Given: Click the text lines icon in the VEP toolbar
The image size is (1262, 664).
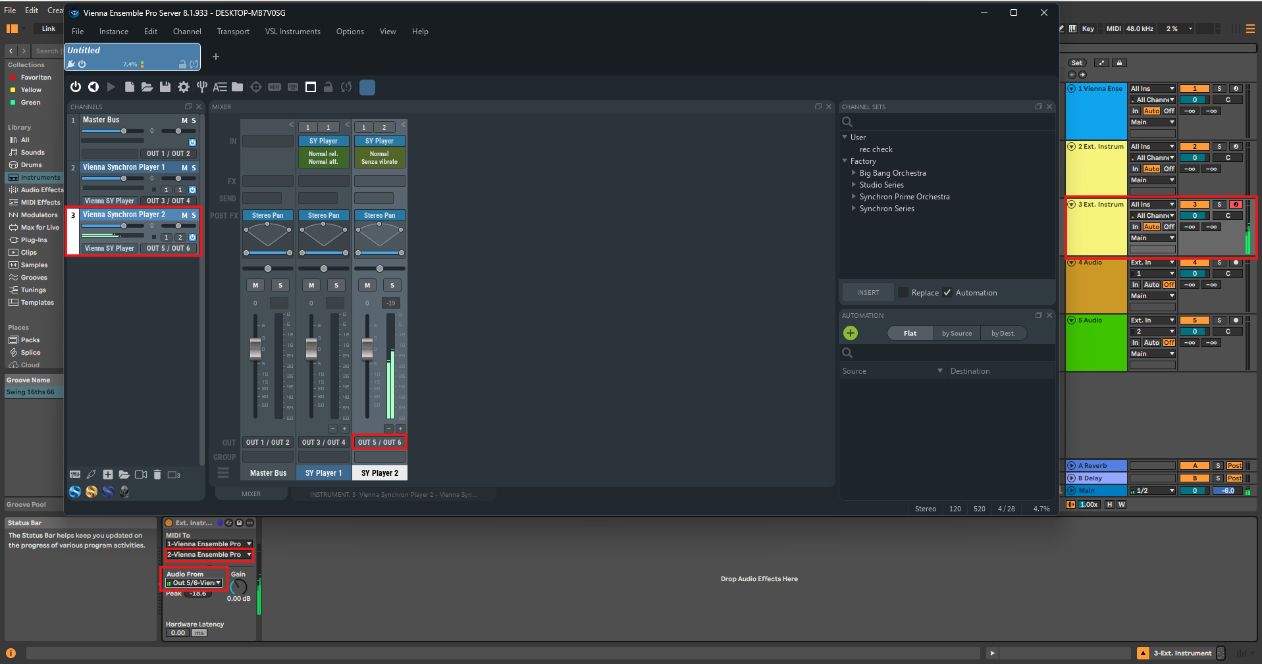Looking at the screenshot, I should tap(220, 87).
